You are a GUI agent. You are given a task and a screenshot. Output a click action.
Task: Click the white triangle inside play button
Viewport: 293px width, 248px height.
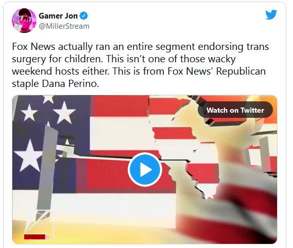146,170
